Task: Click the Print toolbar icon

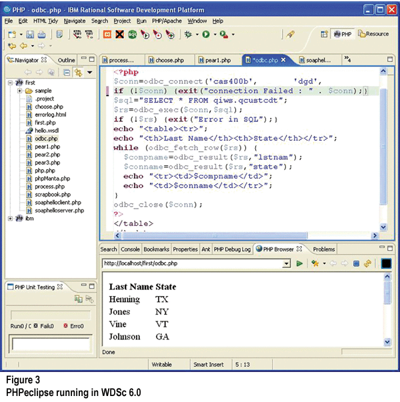Action: coord(41,34)
